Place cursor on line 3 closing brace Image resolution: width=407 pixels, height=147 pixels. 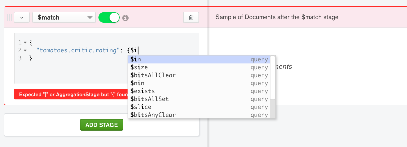click(x=31, y=58)
